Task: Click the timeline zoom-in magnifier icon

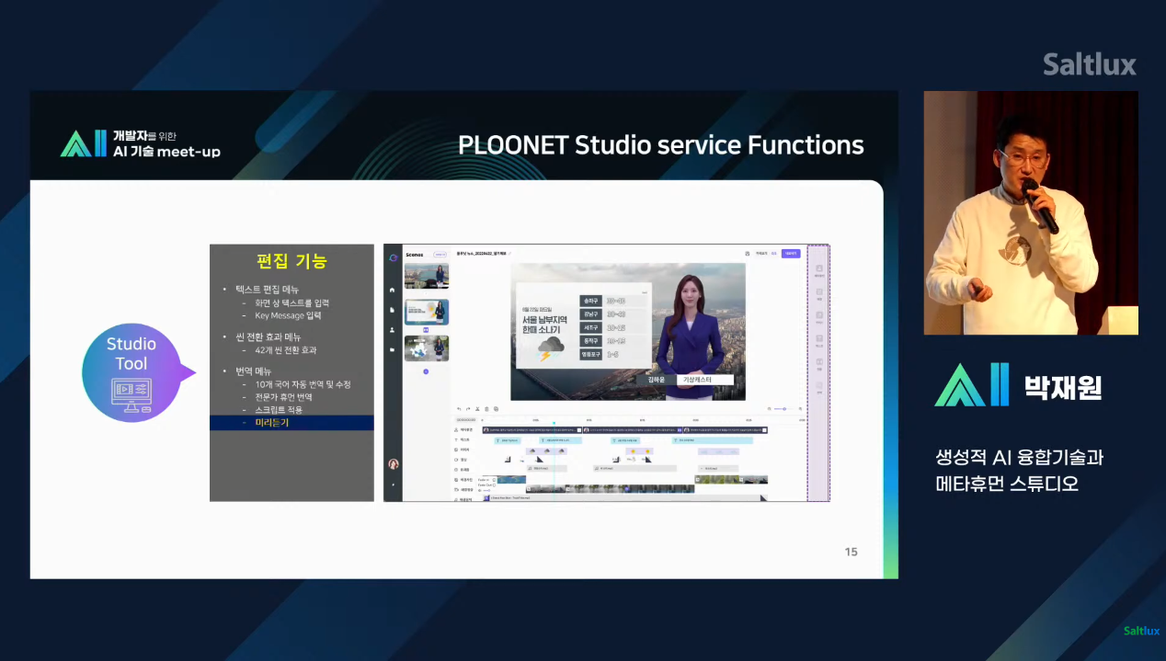Action: tap(800, 409)
